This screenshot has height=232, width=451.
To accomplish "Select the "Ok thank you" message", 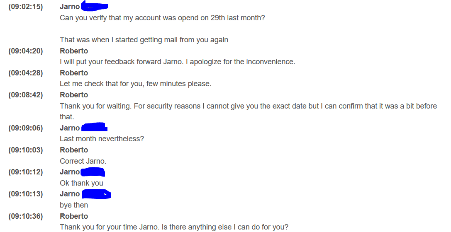I will (x=81, y=183).
